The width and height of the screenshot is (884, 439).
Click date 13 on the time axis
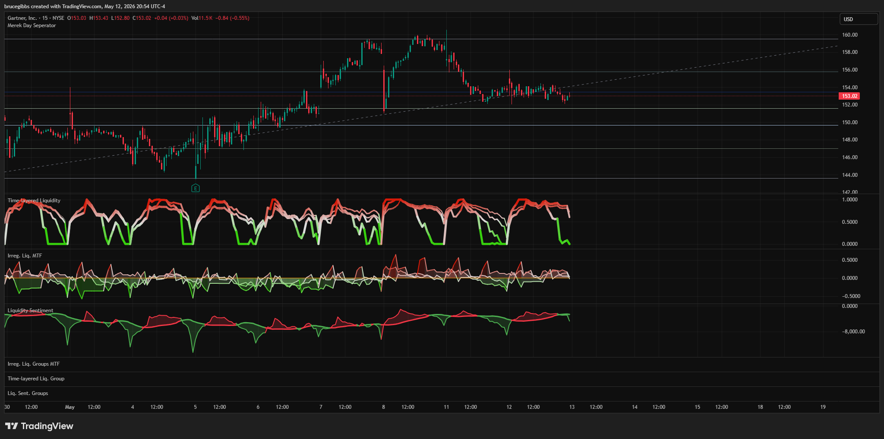[x=572, y=407]
